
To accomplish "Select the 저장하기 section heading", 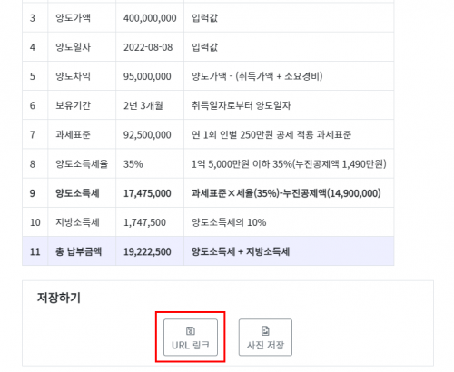I will coord(59,298).
